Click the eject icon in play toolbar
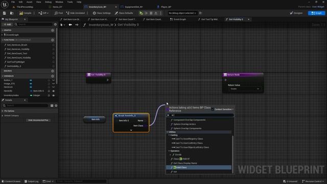Screen dimensions: 327x184 coord(156,13)
